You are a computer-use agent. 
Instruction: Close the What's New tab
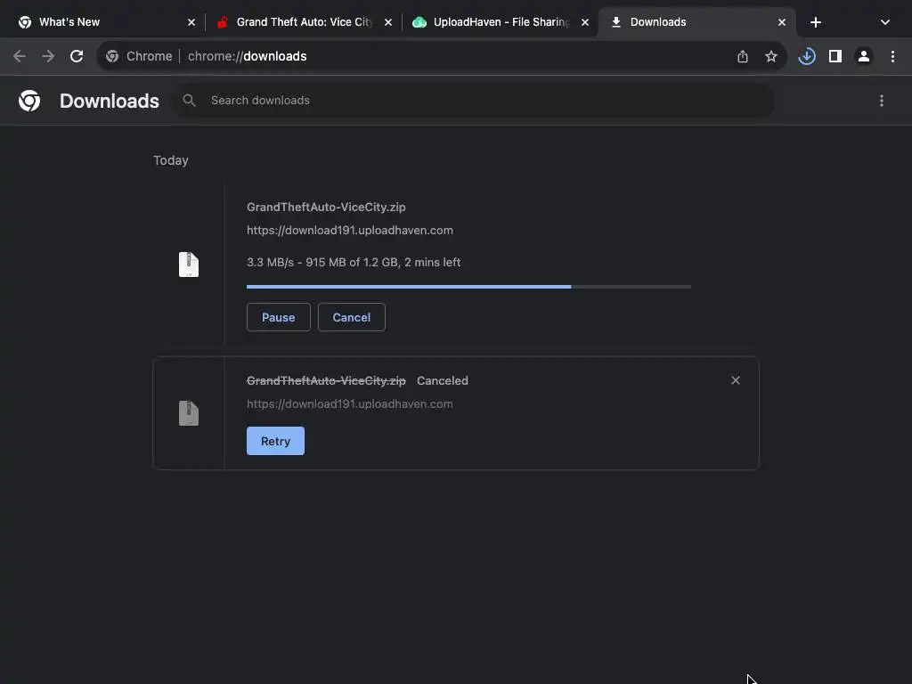tap(191, 22)
